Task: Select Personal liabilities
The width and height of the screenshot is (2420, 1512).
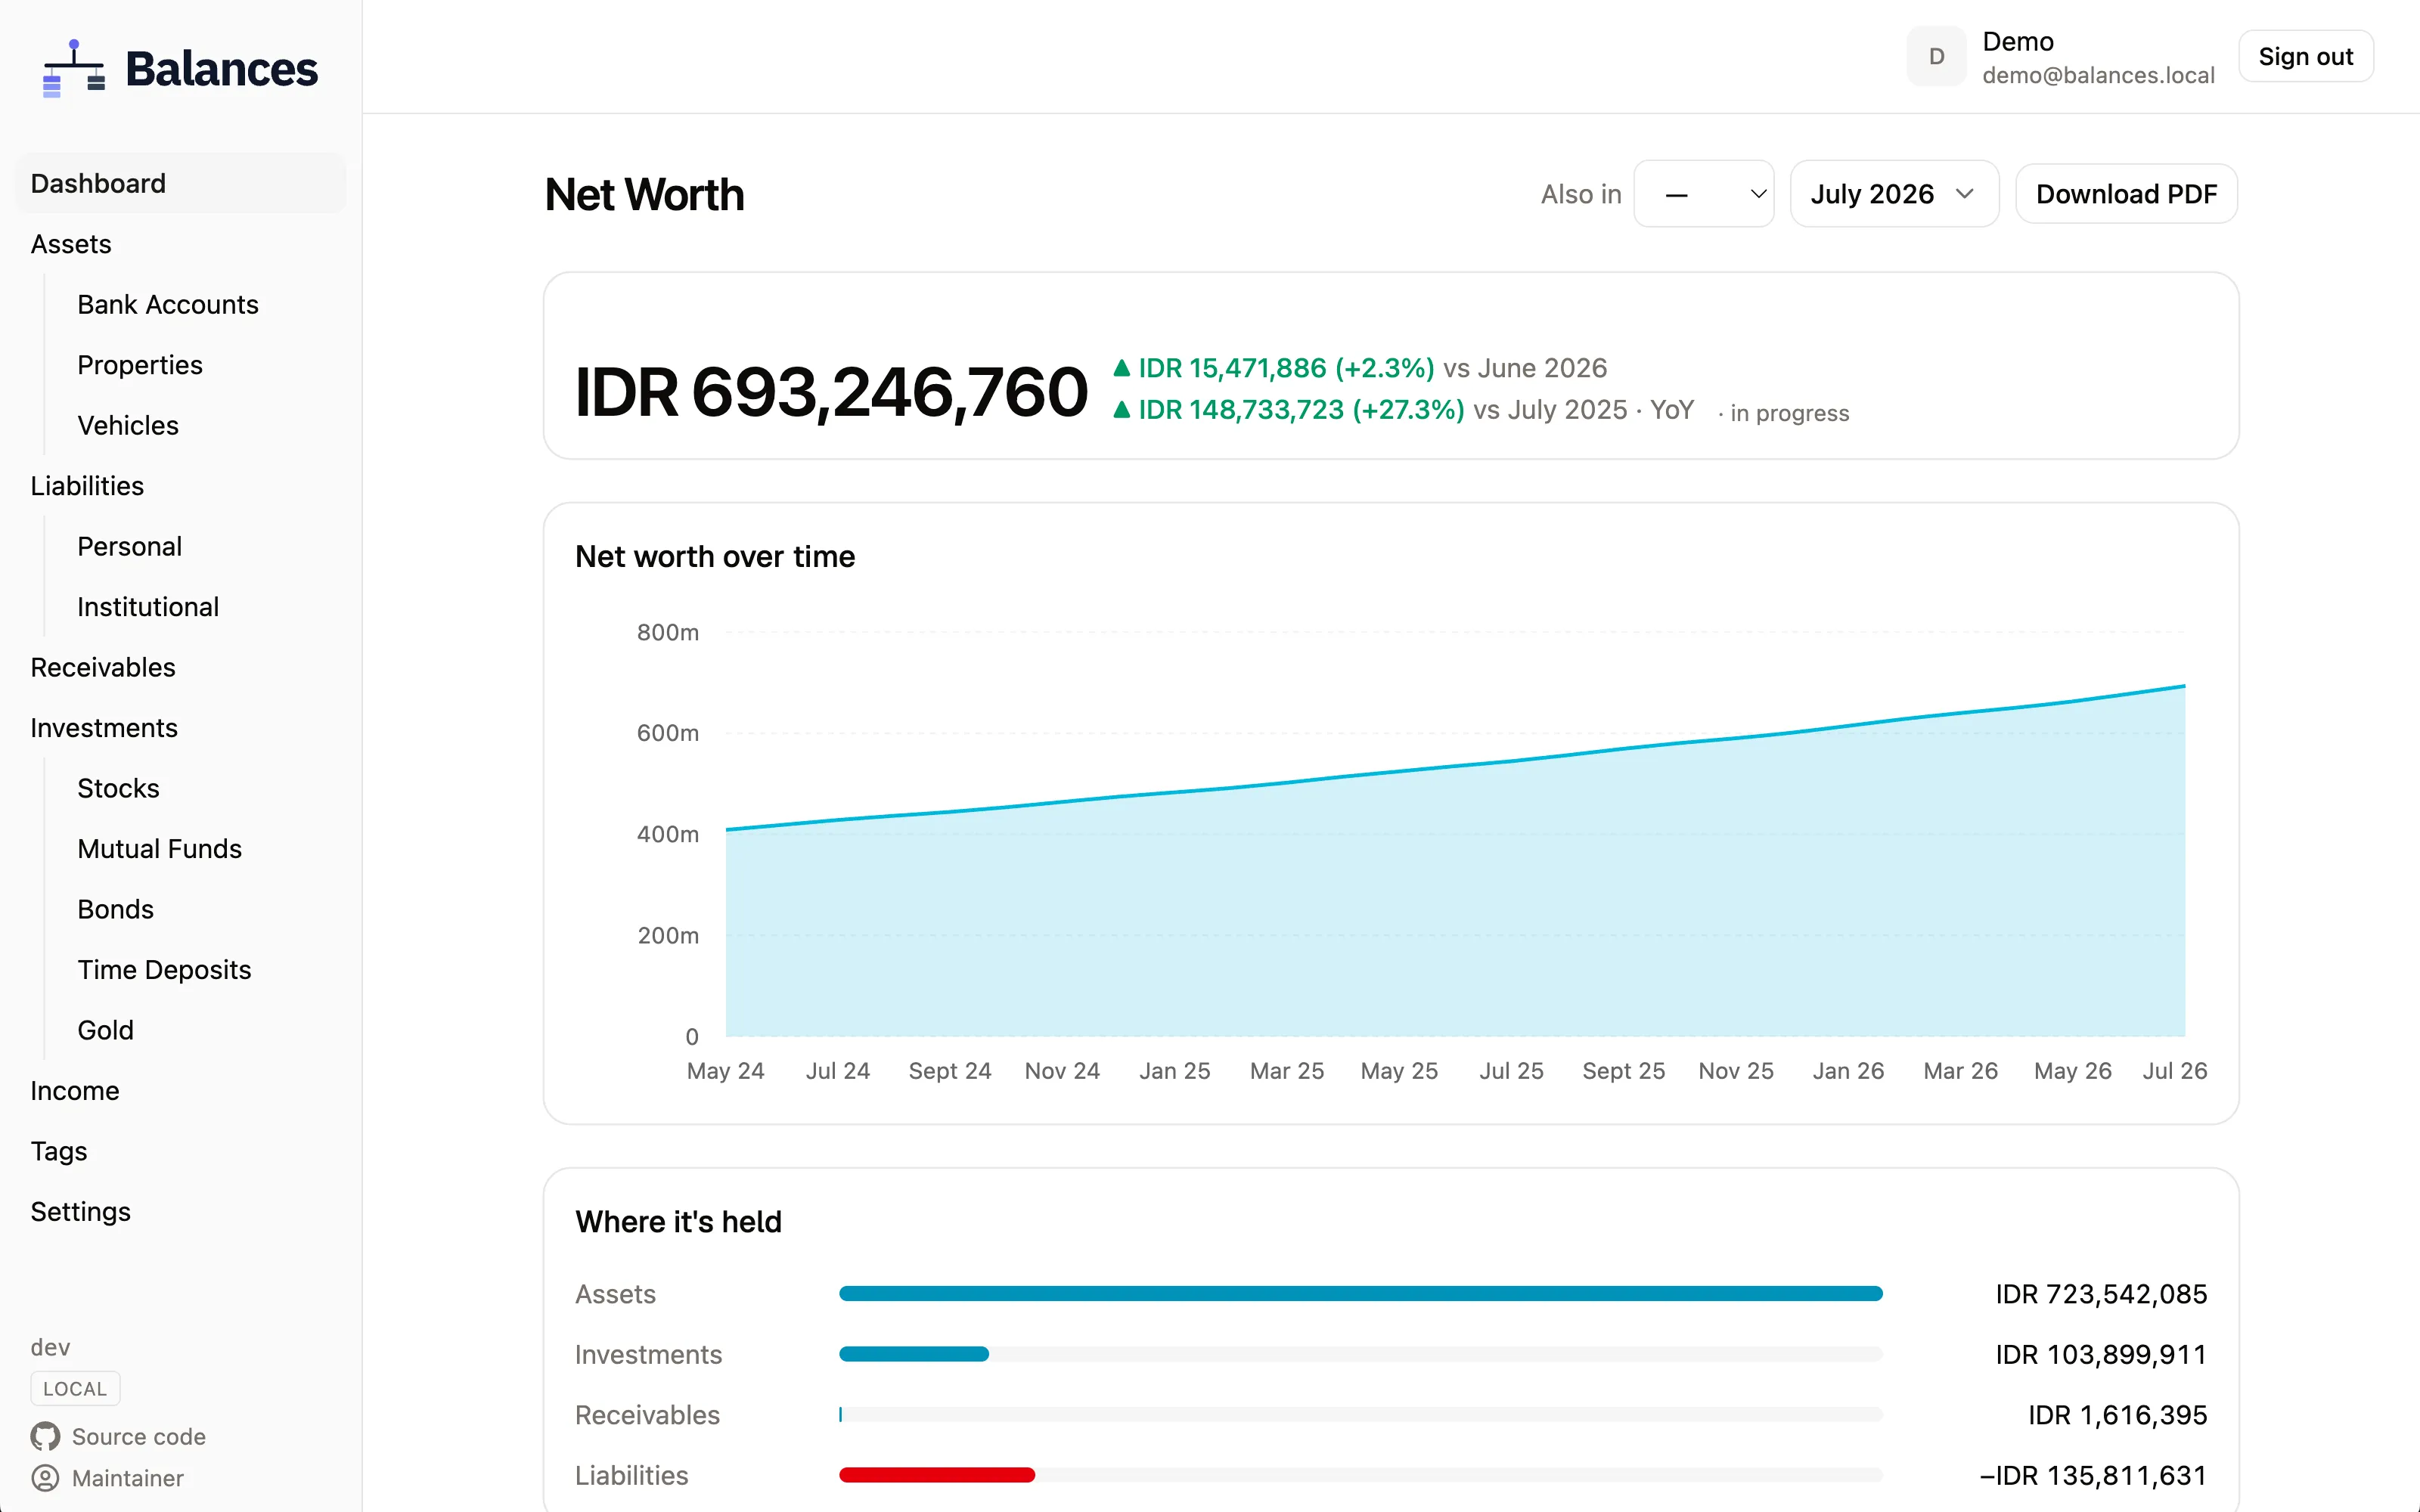Action: (130, 546)
